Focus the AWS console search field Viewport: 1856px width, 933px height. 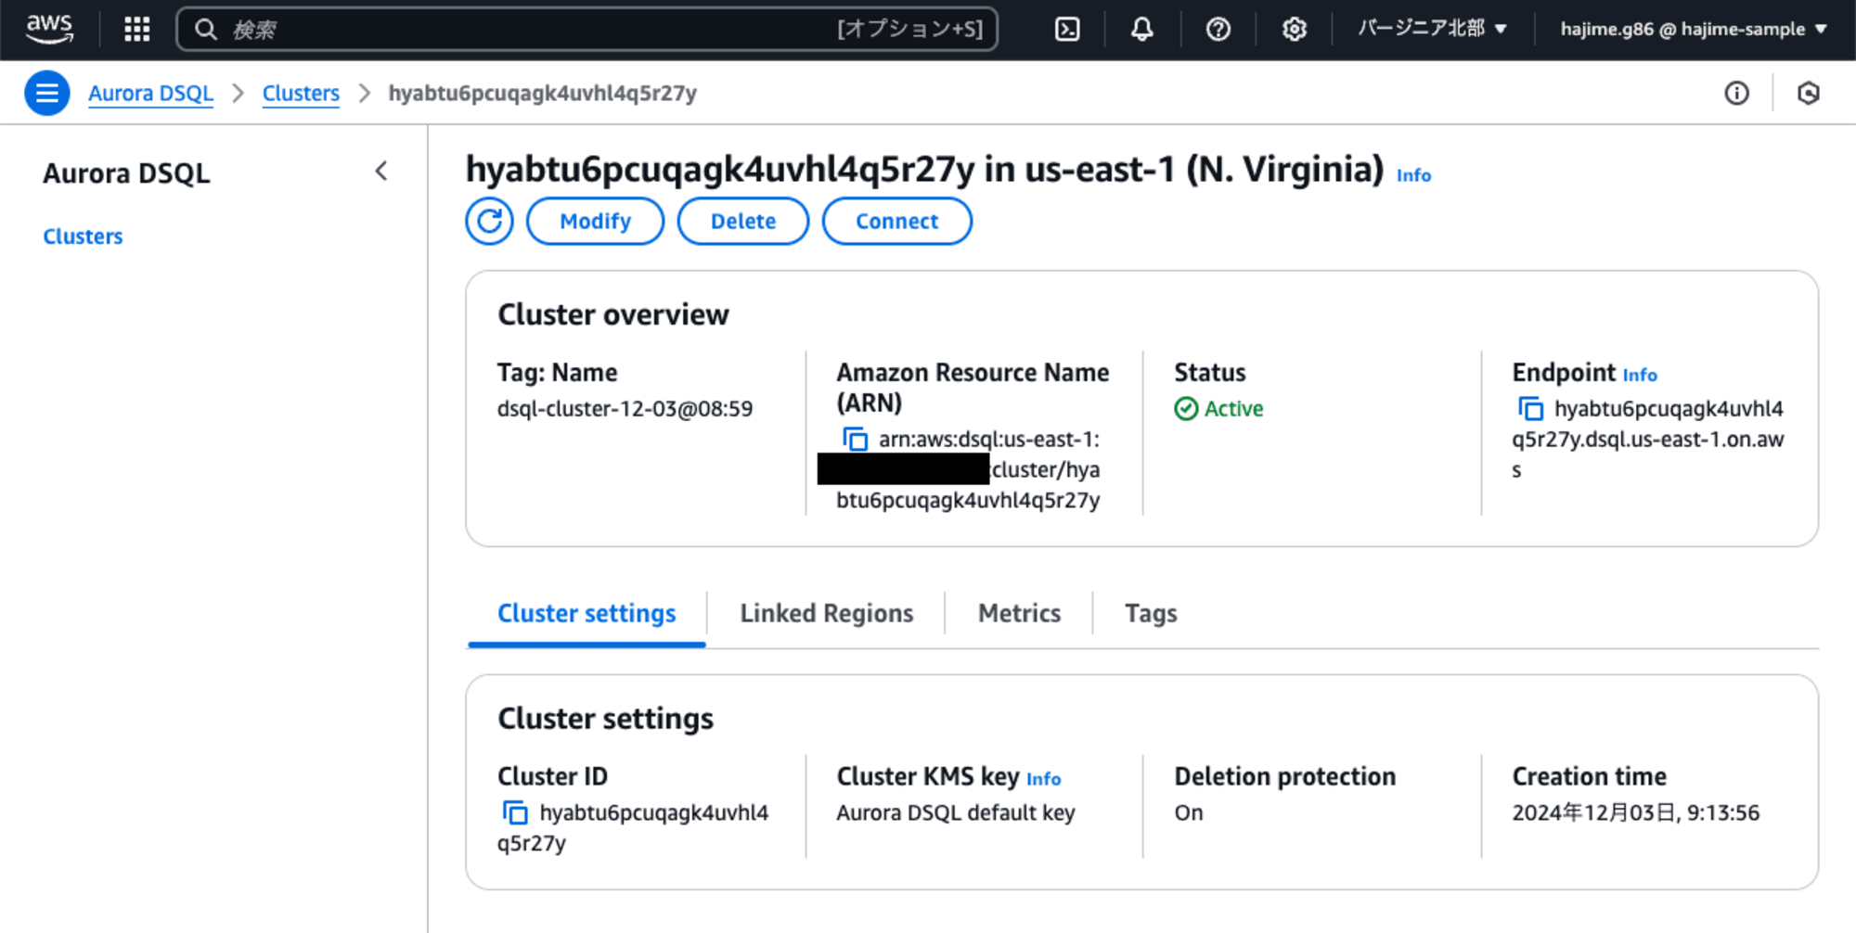(x=586, y=30)
